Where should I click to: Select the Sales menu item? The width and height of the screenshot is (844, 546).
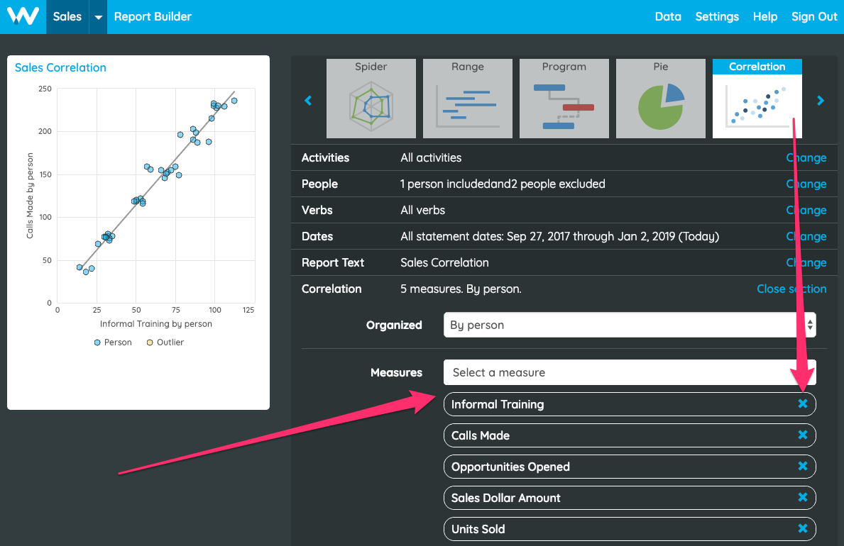pos(67,17)
